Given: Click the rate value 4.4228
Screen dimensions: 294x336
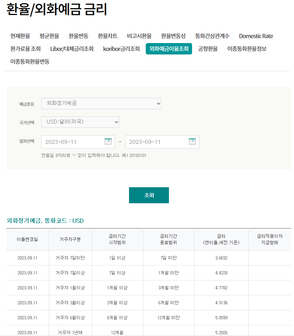Looking at the screenshot, I should 221,273.
